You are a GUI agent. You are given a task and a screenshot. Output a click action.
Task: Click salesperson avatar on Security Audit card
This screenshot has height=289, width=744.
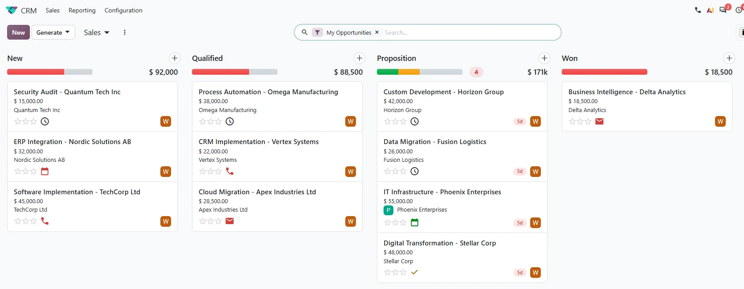click(x=166, y=121)
